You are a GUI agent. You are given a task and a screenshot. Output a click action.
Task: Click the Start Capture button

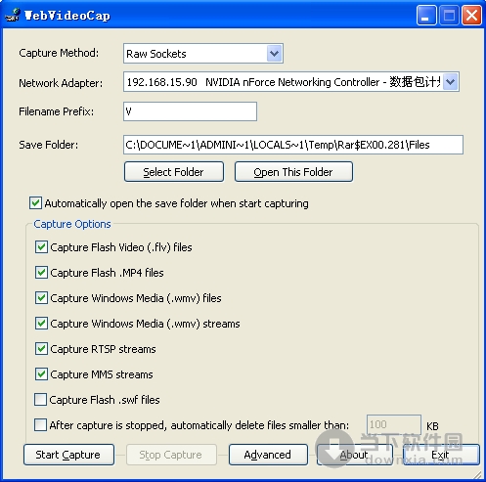pos(68,455)
